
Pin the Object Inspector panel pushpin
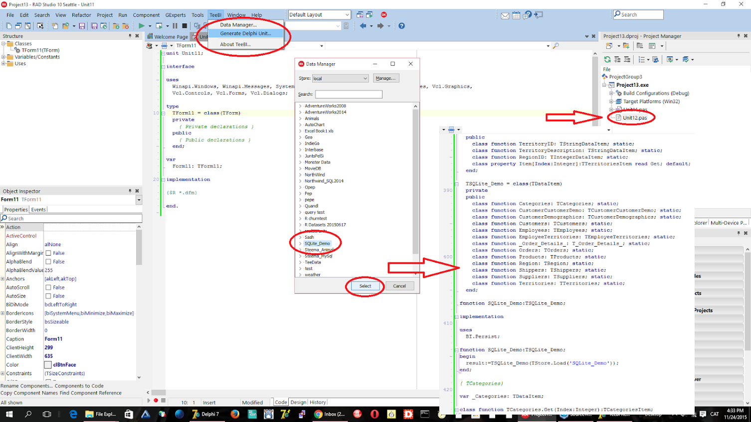pyautogui.click(x=130, y=191)
